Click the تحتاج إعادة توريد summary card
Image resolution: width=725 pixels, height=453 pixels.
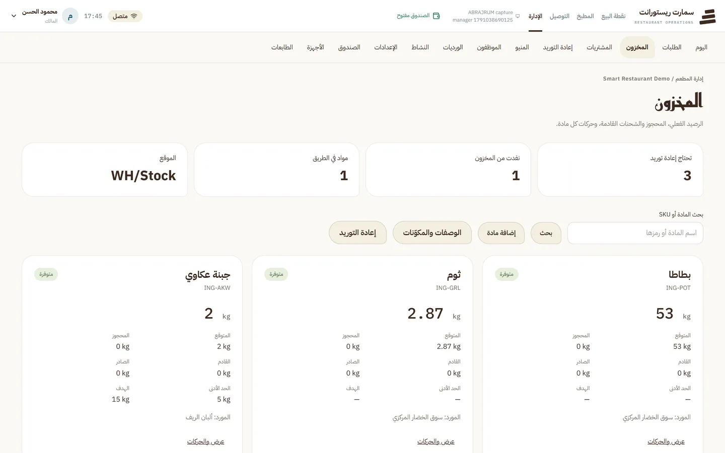pyautogui.click(x=620, y=170)
